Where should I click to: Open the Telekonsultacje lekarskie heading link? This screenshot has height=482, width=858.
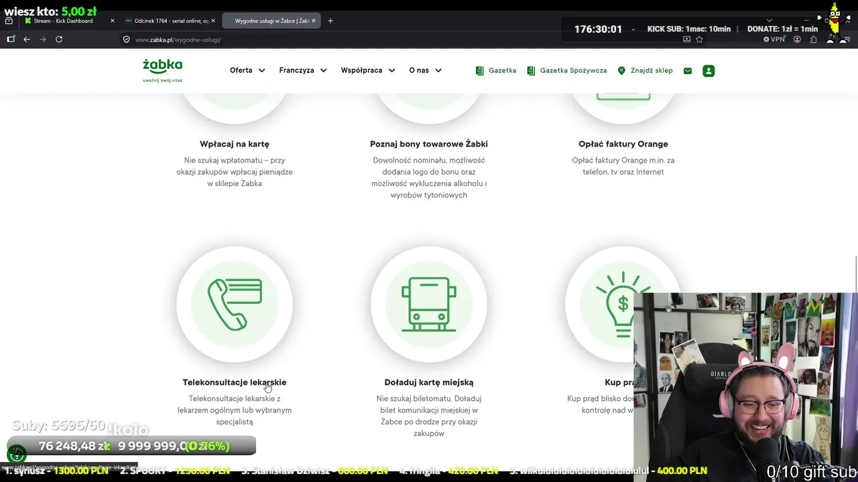(235, 382)
